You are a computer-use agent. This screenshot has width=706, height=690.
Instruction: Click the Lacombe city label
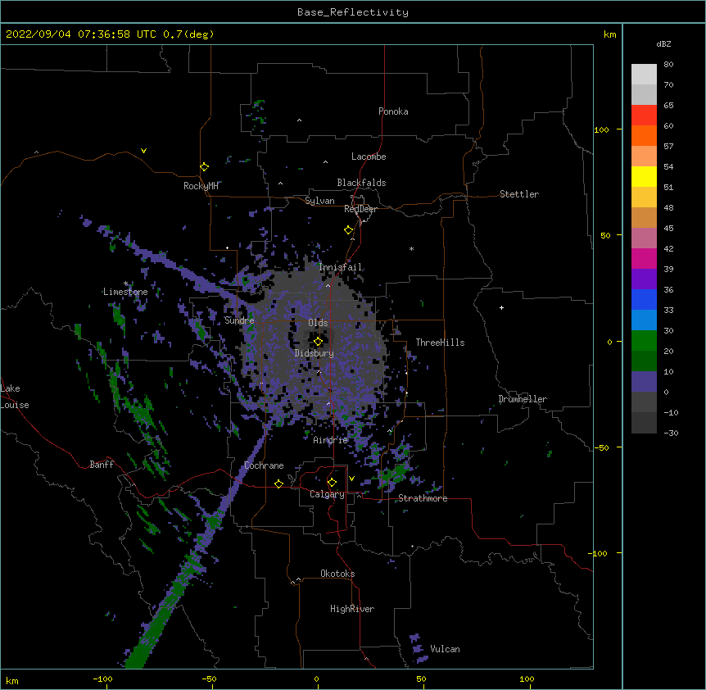[x=369, y=157]
